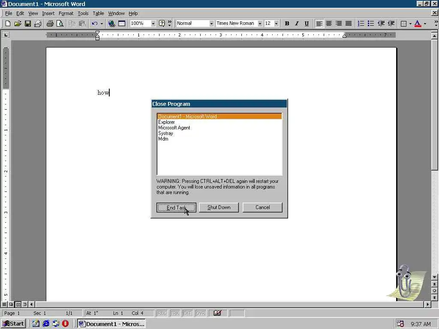Image resolution: width=439 pixels, height=329 pixels.
Task: Open the Help menu
Action: point(133,13)
